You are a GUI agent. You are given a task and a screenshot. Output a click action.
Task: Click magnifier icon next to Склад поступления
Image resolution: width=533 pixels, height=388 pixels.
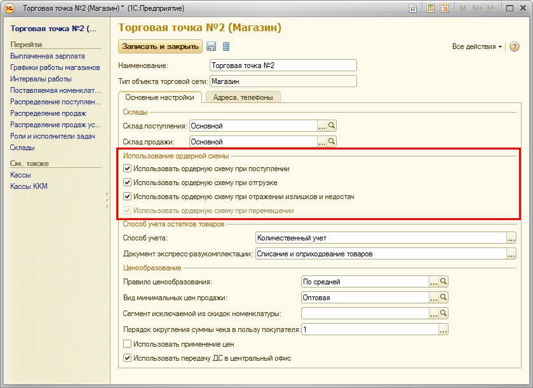pyautogui.click(x=332, y=126)
